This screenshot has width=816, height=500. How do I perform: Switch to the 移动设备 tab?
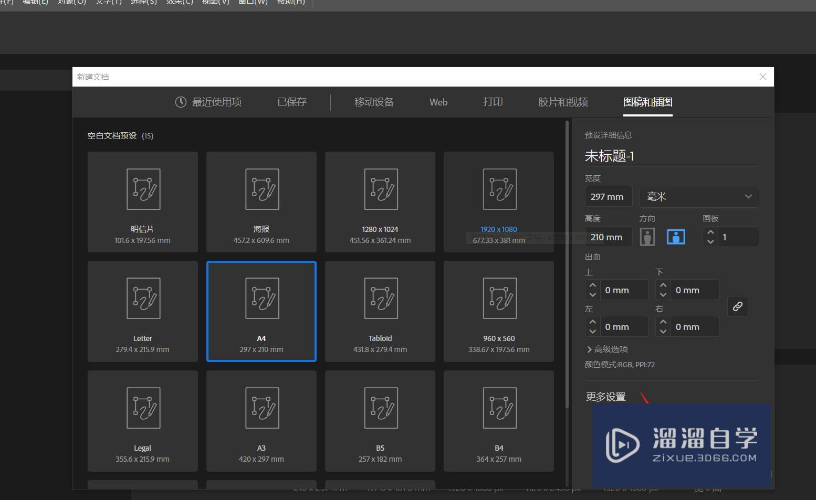[x=374, y=102]
